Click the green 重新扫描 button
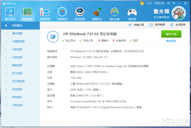Screen dimensions: 191x128 (171, 34)
